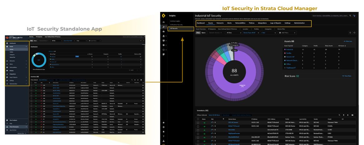Switch to the Dashboard tab in Strata
The width and height of the screenshot is (364, 145).
(201, 23)
